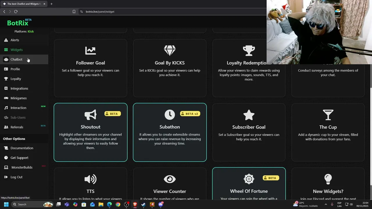This screenshot has height=209, width=372.
Task: Open the Alerts sidebar item
Action: click(x=24, y=40)
